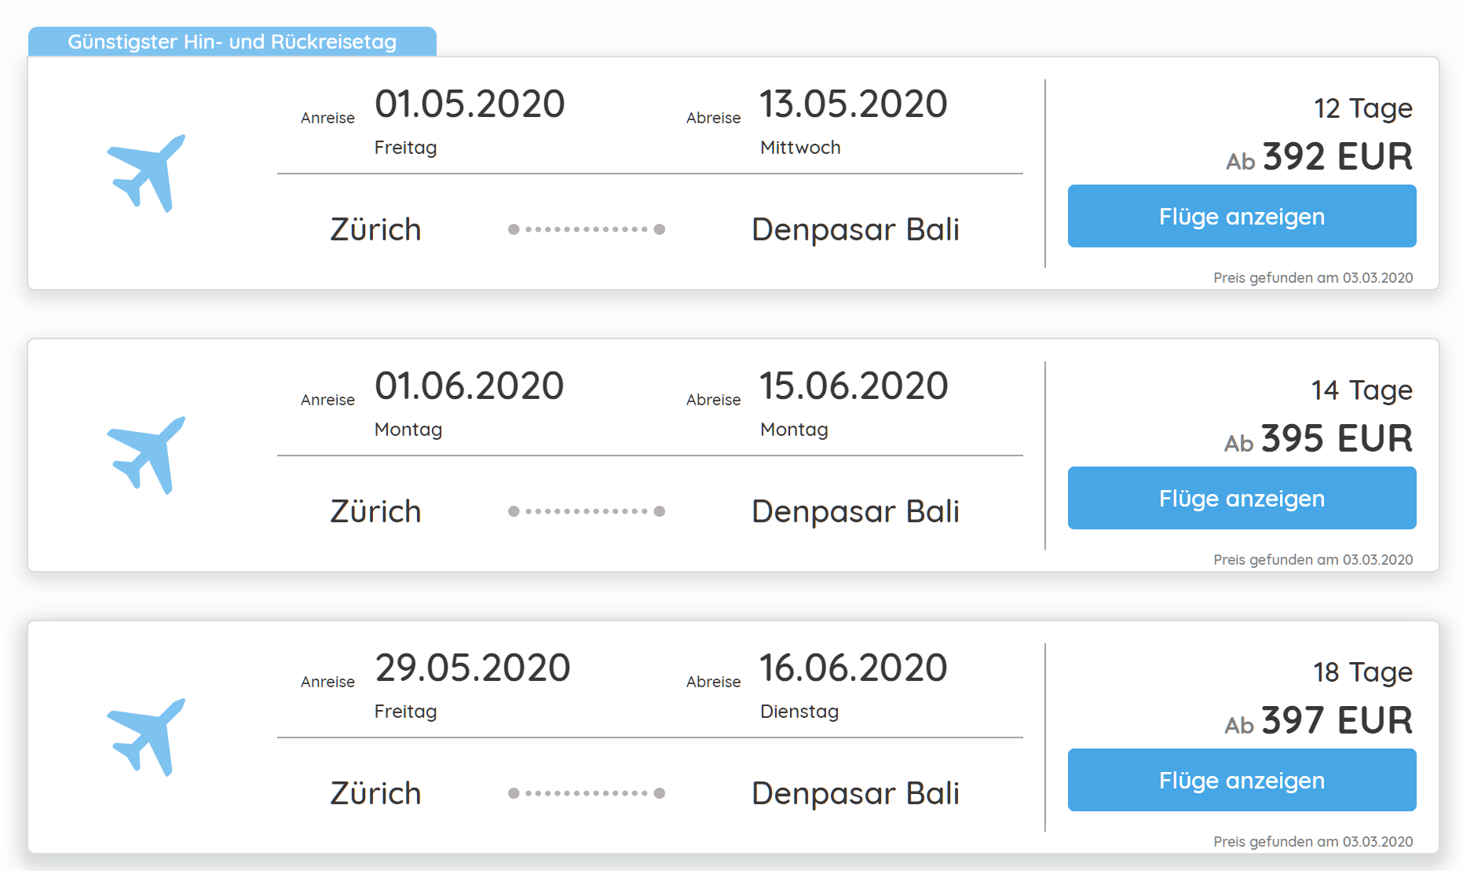This screenshot has width=1463, height=871.
Task: Click arrival date 29.05.2020
Action: 472,668
